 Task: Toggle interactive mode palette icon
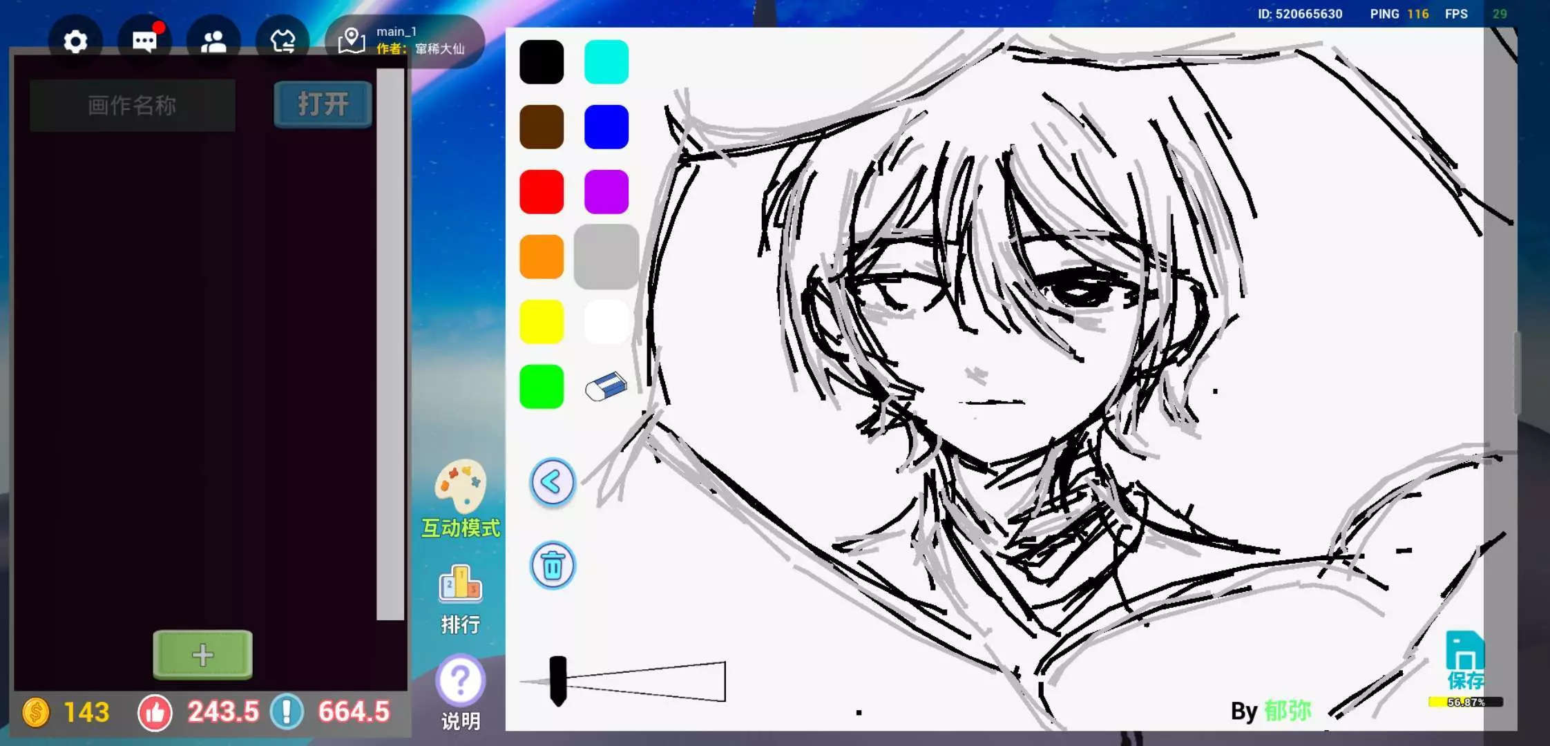(460, 487)
